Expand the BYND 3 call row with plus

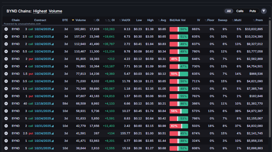(x=6, y=29)
